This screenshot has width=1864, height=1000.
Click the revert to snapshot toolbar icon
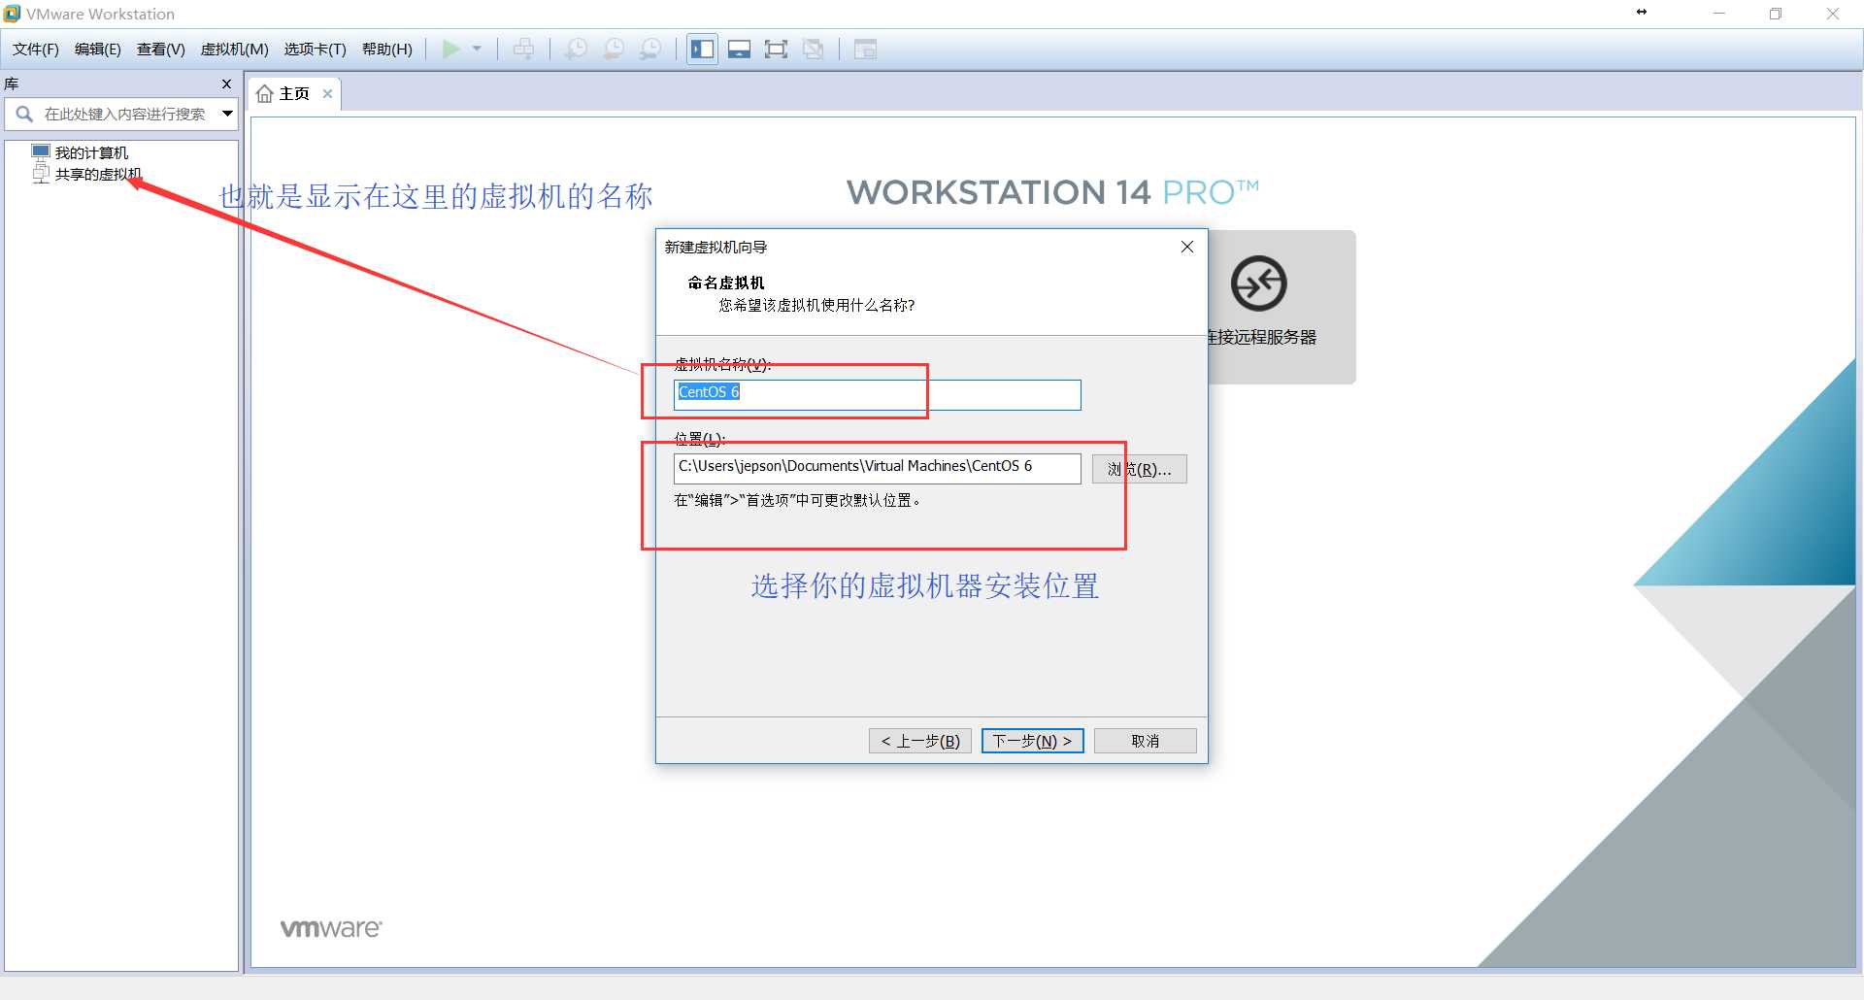(614, 49)
